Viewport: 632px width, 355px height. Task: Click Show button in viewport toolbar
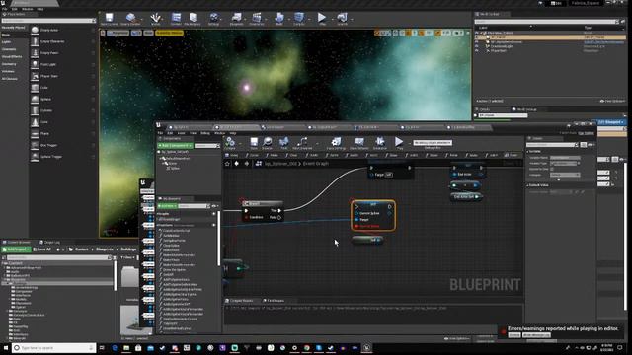pyautogui.click(x=149, y=33)
